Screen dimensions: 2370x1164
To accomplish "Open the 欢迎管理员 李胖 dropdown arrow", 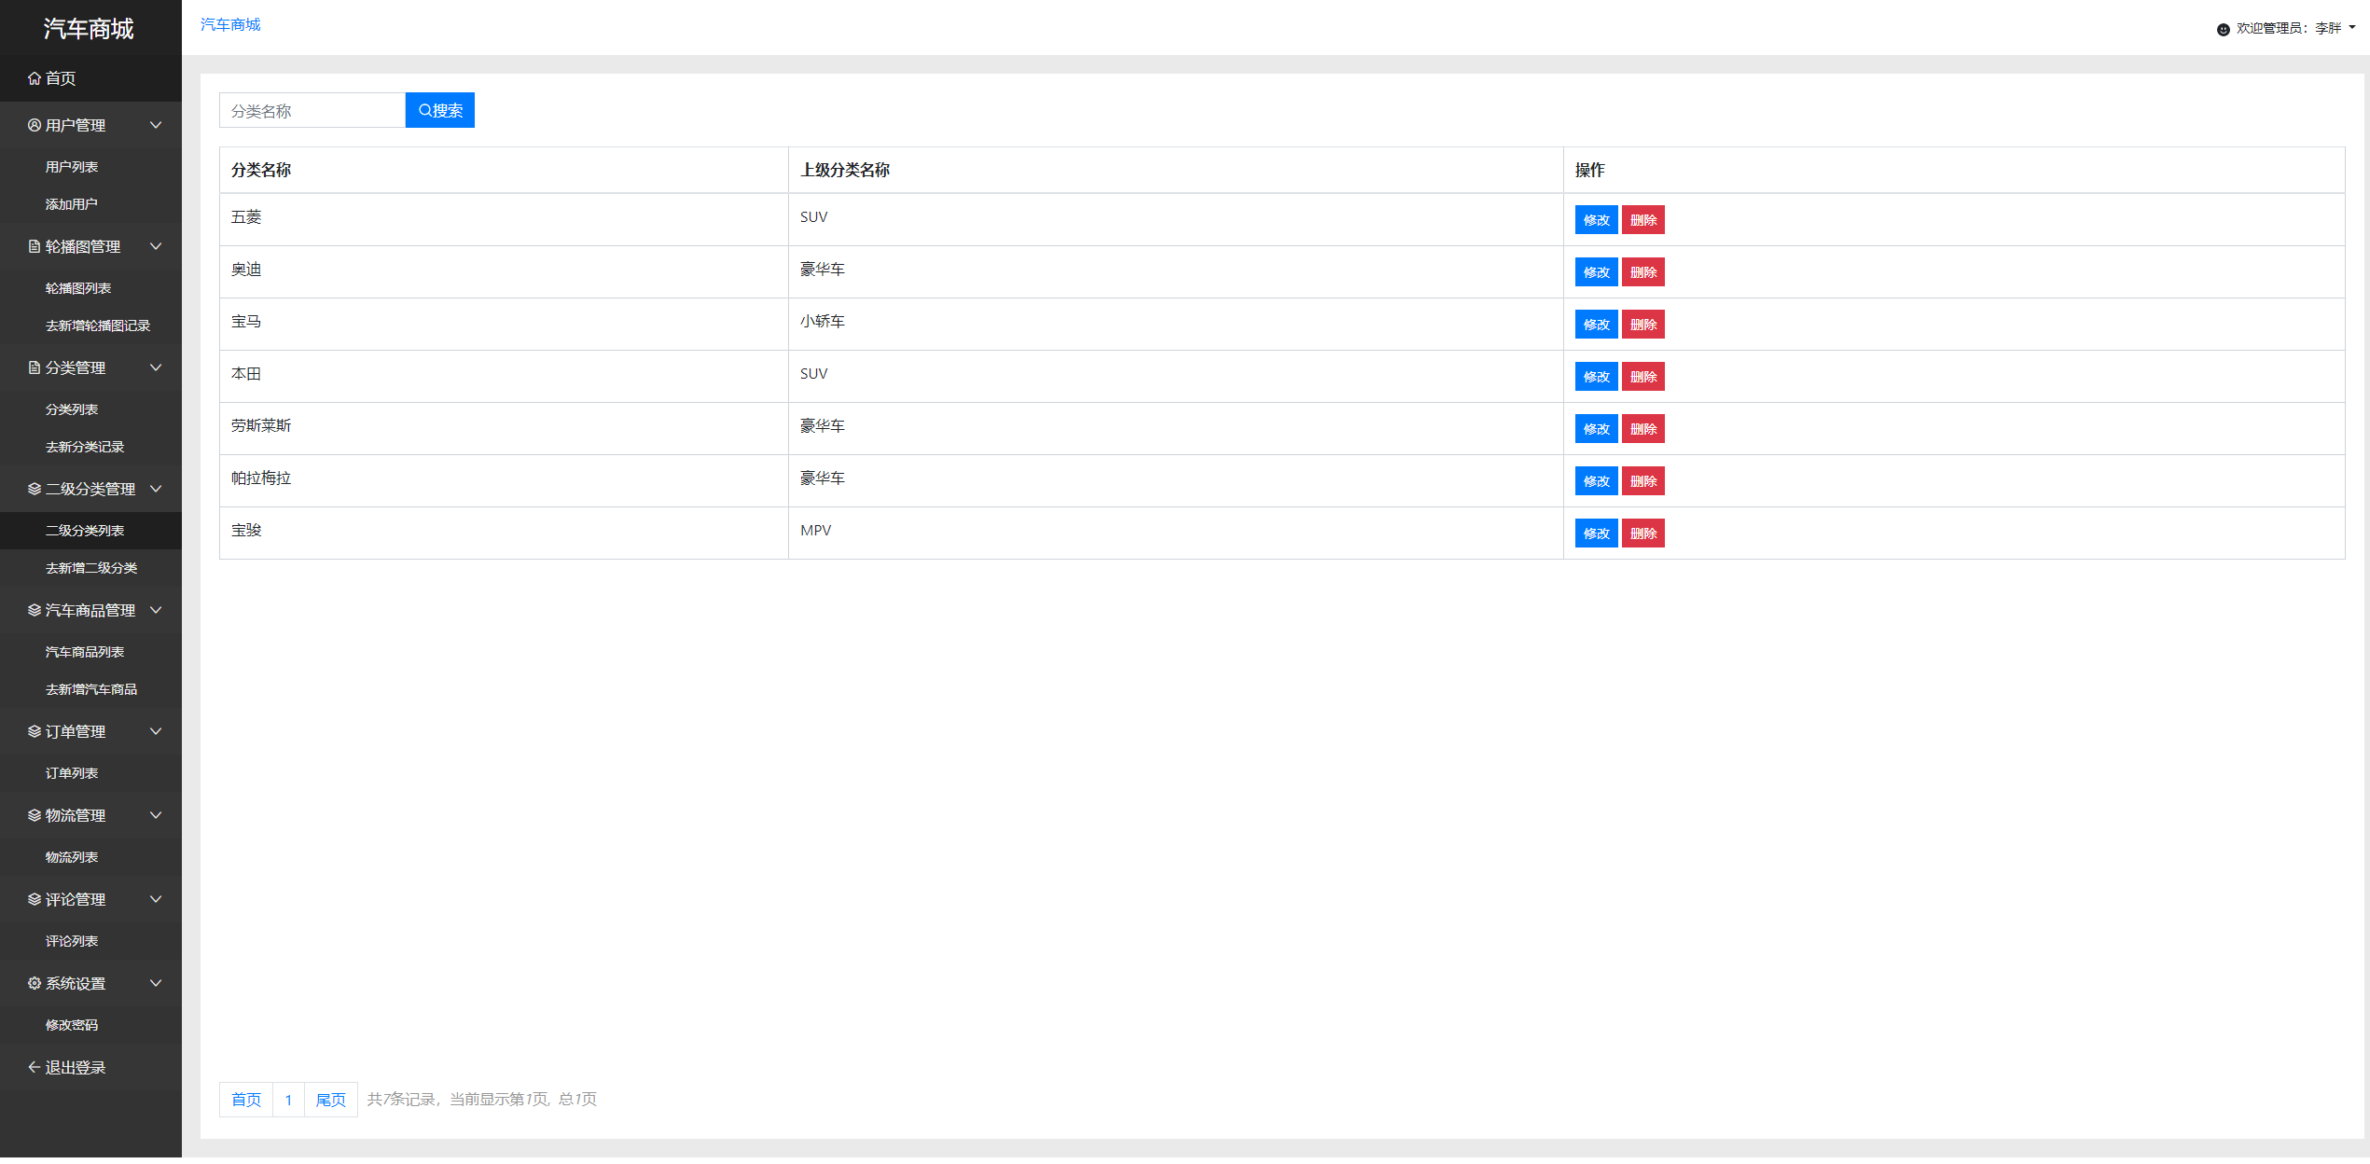I will 2352,28.
